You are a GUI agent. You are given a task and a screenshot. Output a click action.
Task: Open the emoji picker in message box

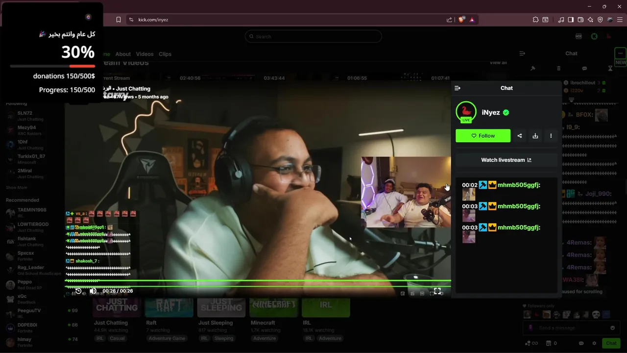click(x=612, y=328)
